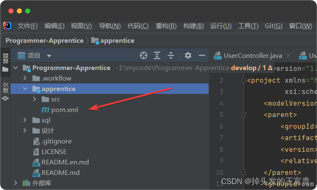Click line number 4 in gutter
This screenshot has height=190, width=317.
pyautogui.click(x=222, y=103)
